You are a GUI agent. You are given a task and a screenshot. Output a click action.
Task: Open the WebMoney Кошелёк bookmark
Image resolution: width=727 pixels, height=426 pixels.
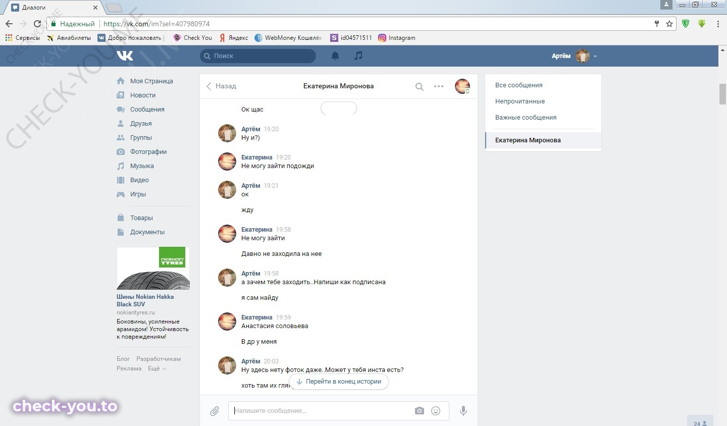tap(288, 38)
